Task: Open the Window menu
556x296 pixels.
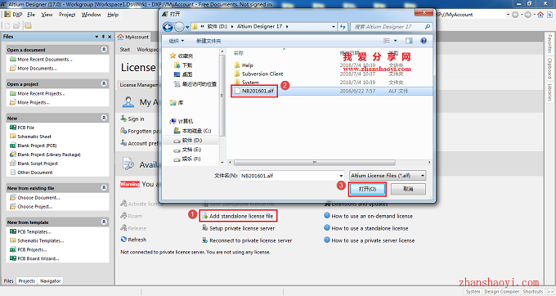Action: [91, 15]
